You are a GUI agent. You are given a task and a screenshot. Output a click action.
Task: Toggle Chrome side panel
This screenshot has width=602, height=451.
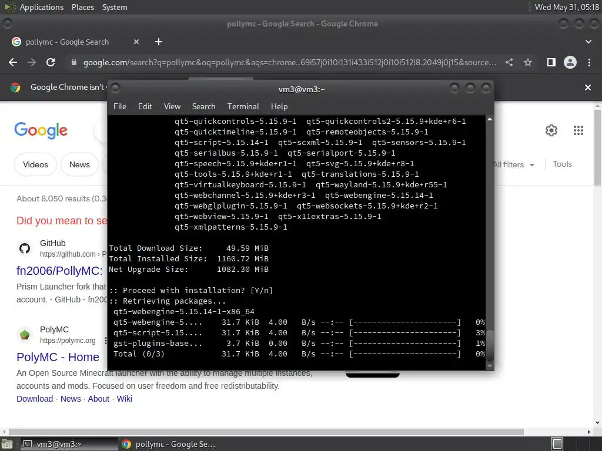551,62
